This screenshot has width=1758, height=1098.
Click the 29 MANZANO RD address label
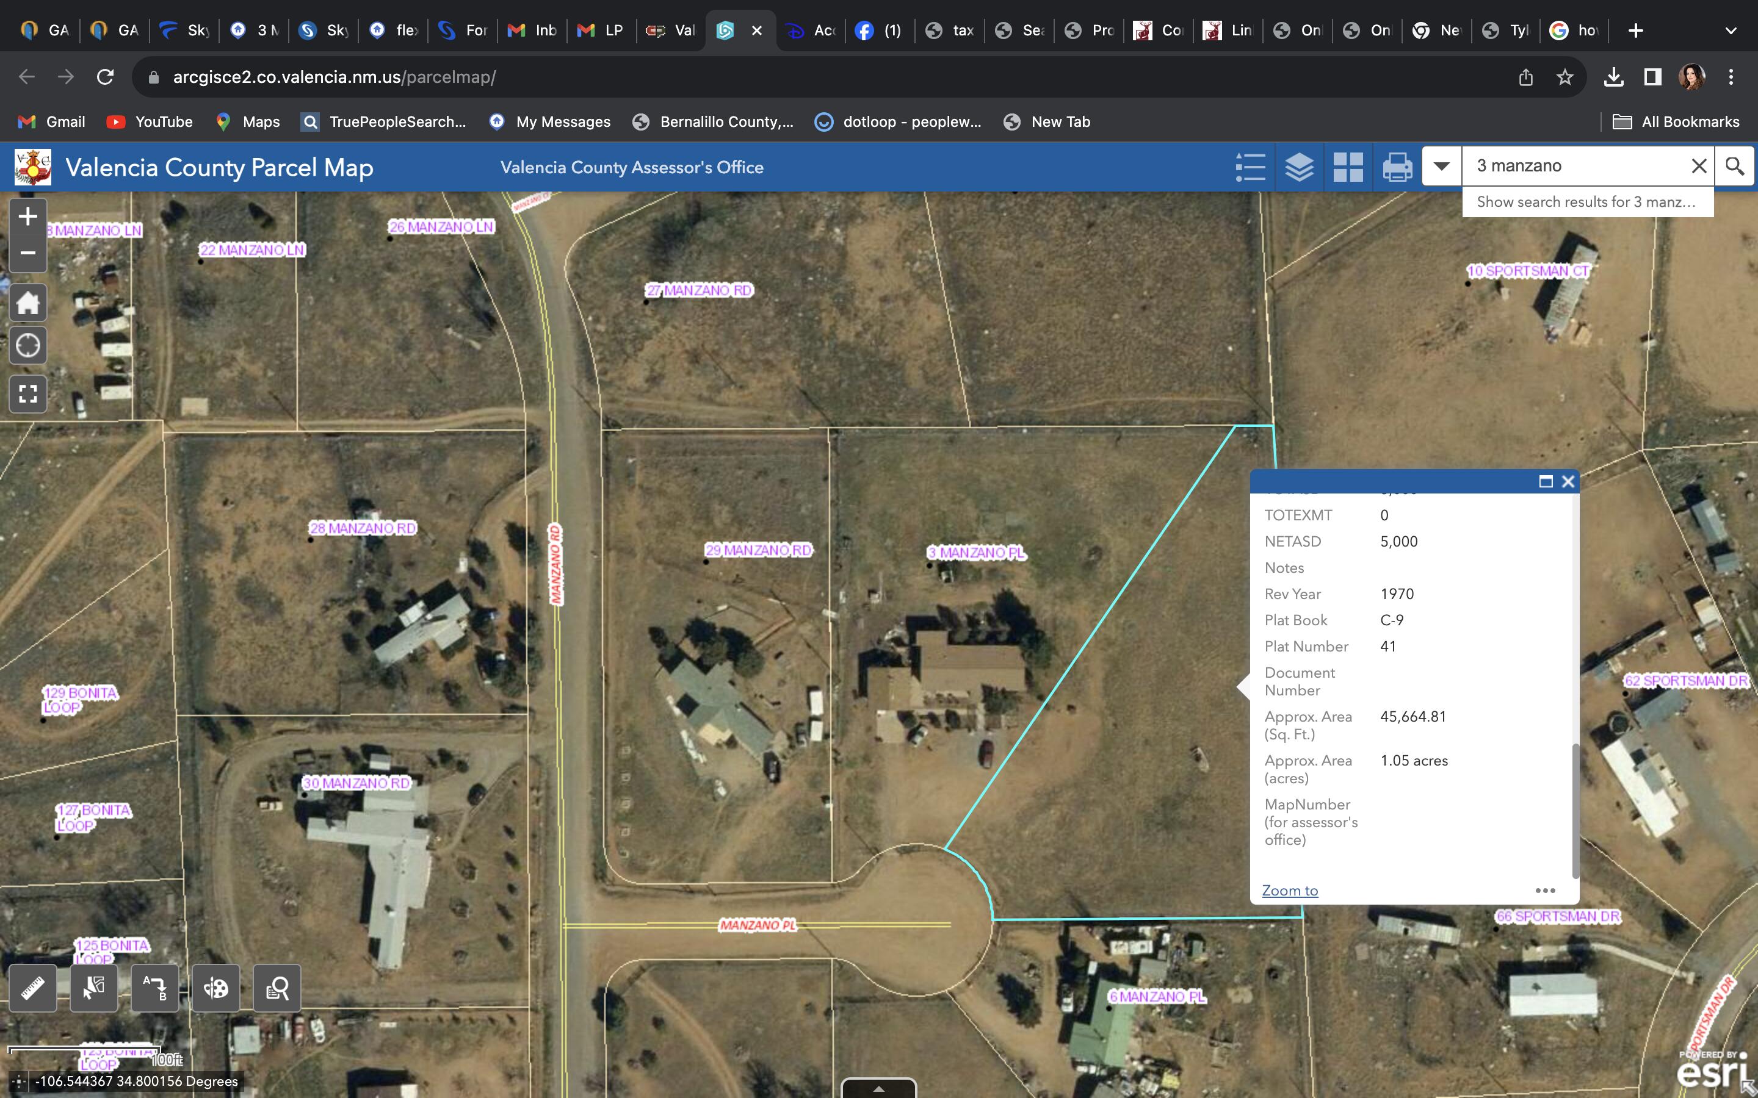point(758,550)
